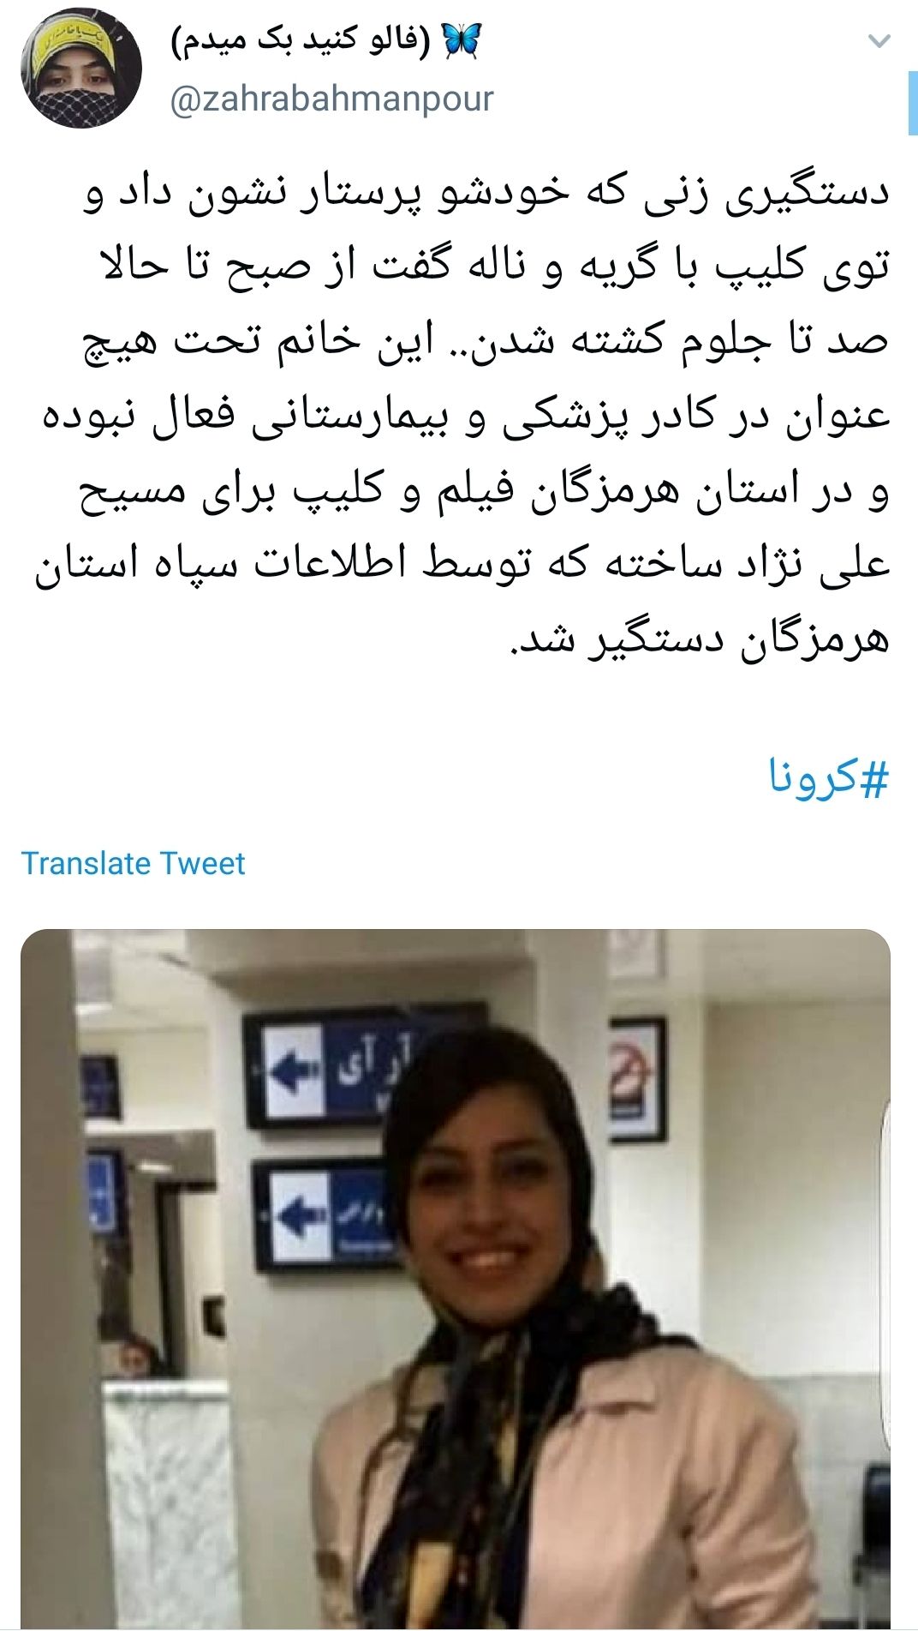
Task: Click the first tweet line starting دستگیری
Action: pos(486,193)
